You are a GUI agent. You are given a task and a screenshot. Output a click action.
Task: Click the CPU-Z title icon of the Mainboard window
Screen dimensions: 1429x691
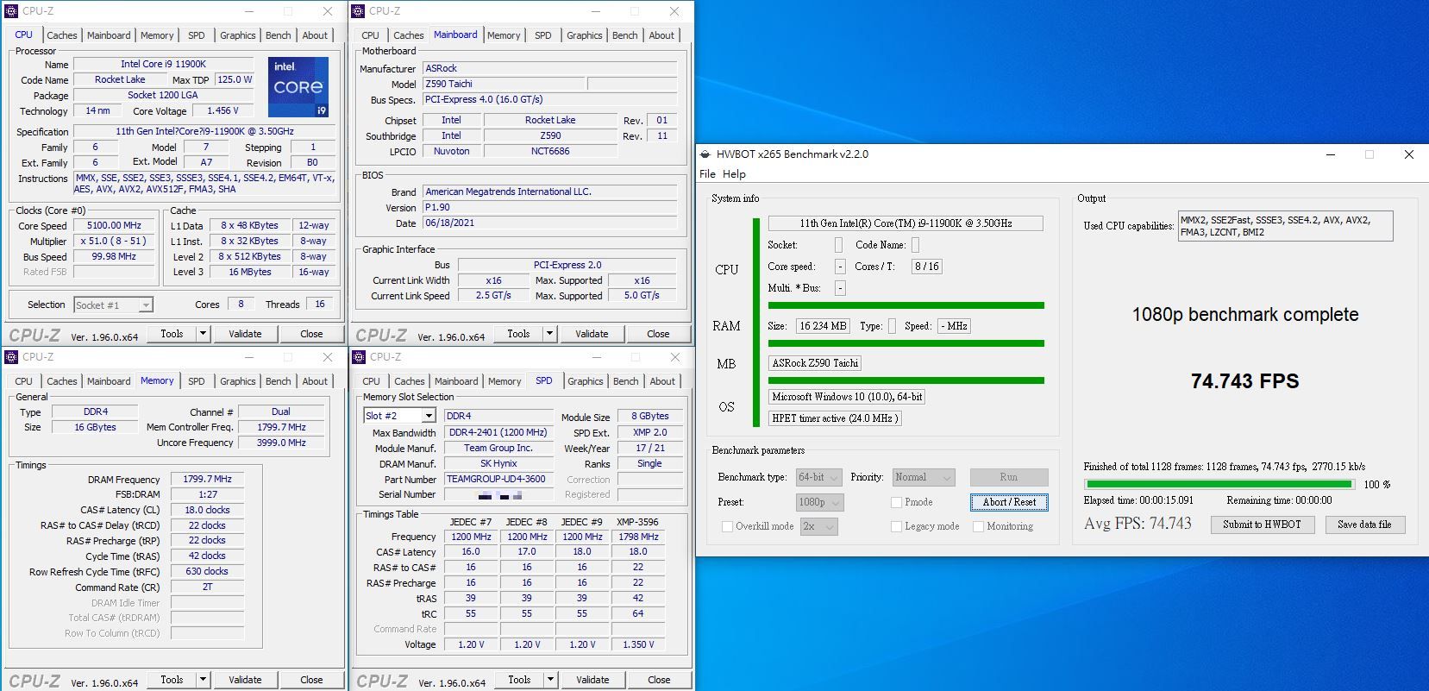[358, 11]
